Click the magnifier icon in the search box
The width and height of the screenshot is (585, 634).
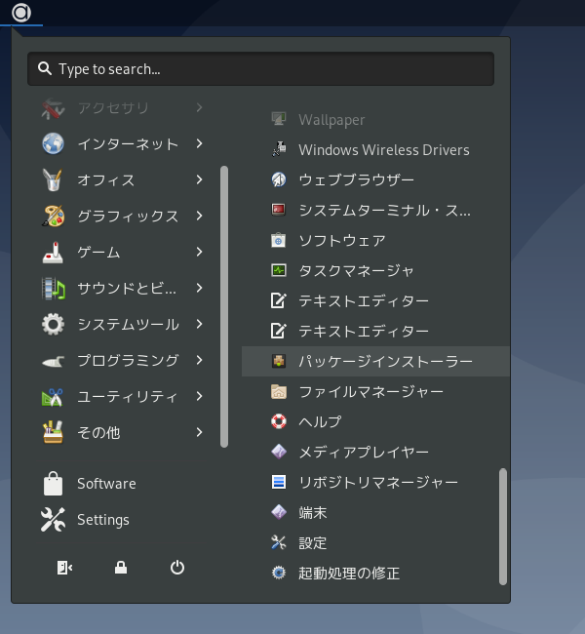[x=45, y=68]
